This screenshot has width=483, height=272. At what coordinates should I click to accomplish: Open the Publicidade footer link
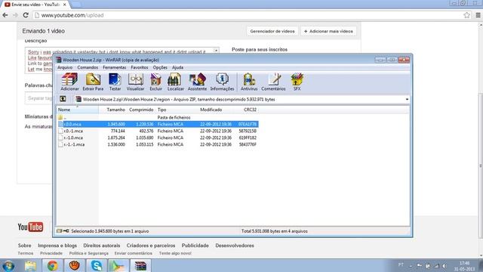[x=195, y=246]
